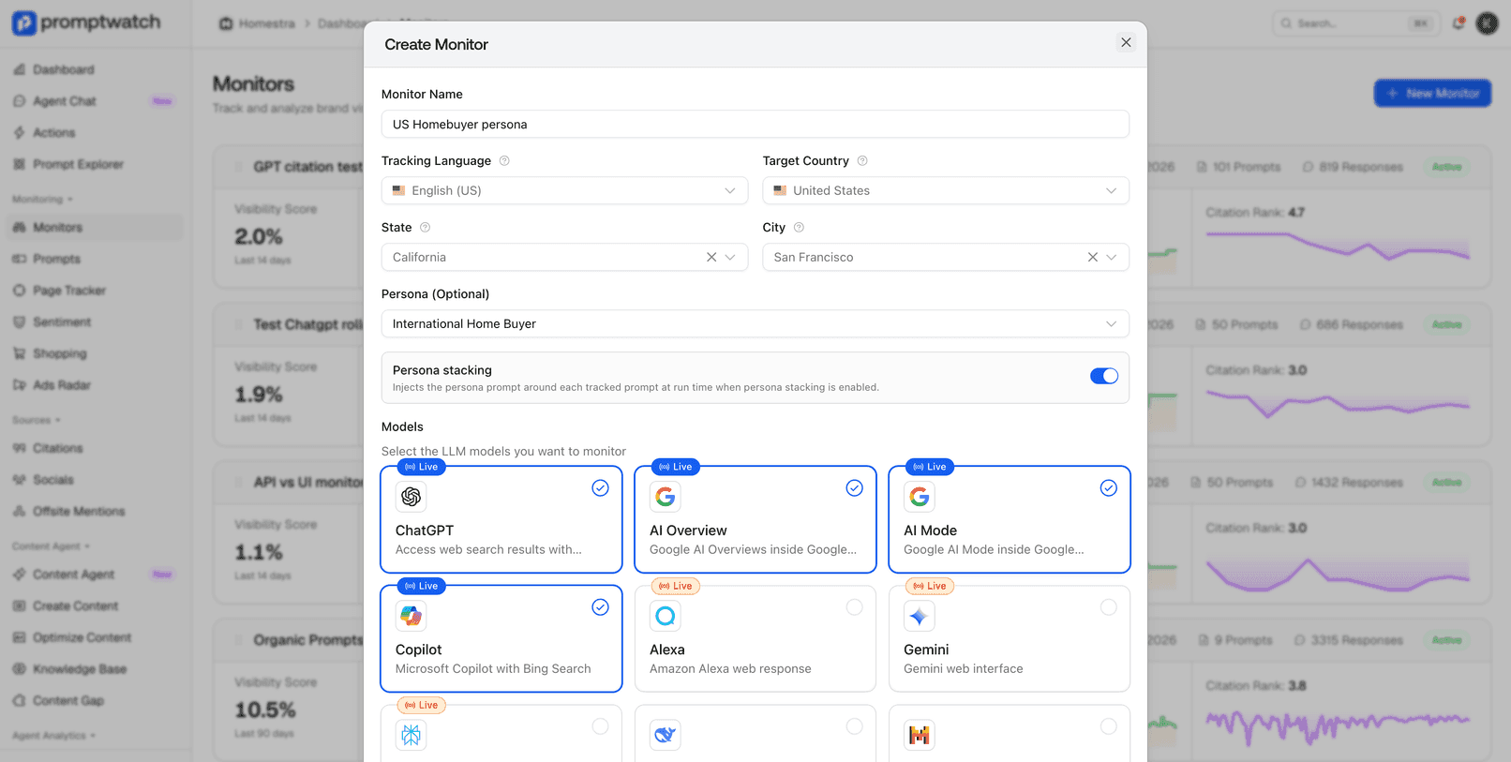Click the promptwatch logo
The image size is (1511, 762).
(x=86, y=22)
